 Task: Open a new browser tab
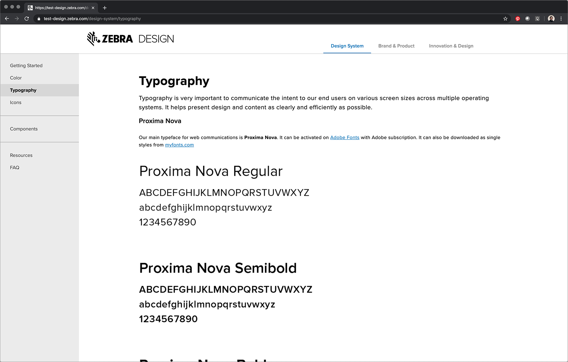click(x=105, y=8)
